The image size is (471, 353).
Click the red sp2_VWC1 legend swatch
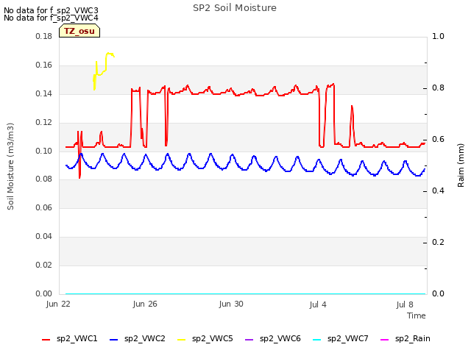click(46, 340)
